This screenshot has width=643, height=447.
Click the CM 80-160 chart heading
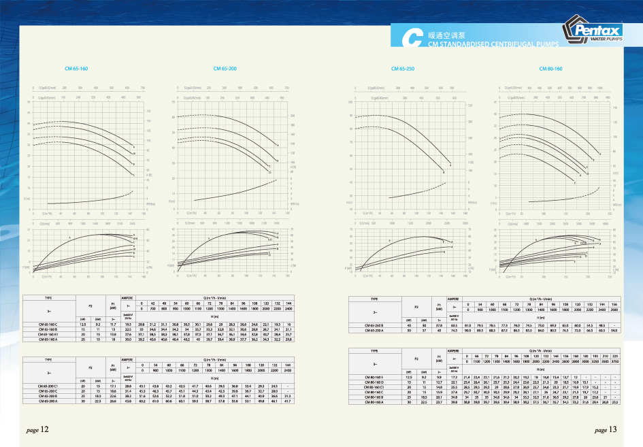550,69
